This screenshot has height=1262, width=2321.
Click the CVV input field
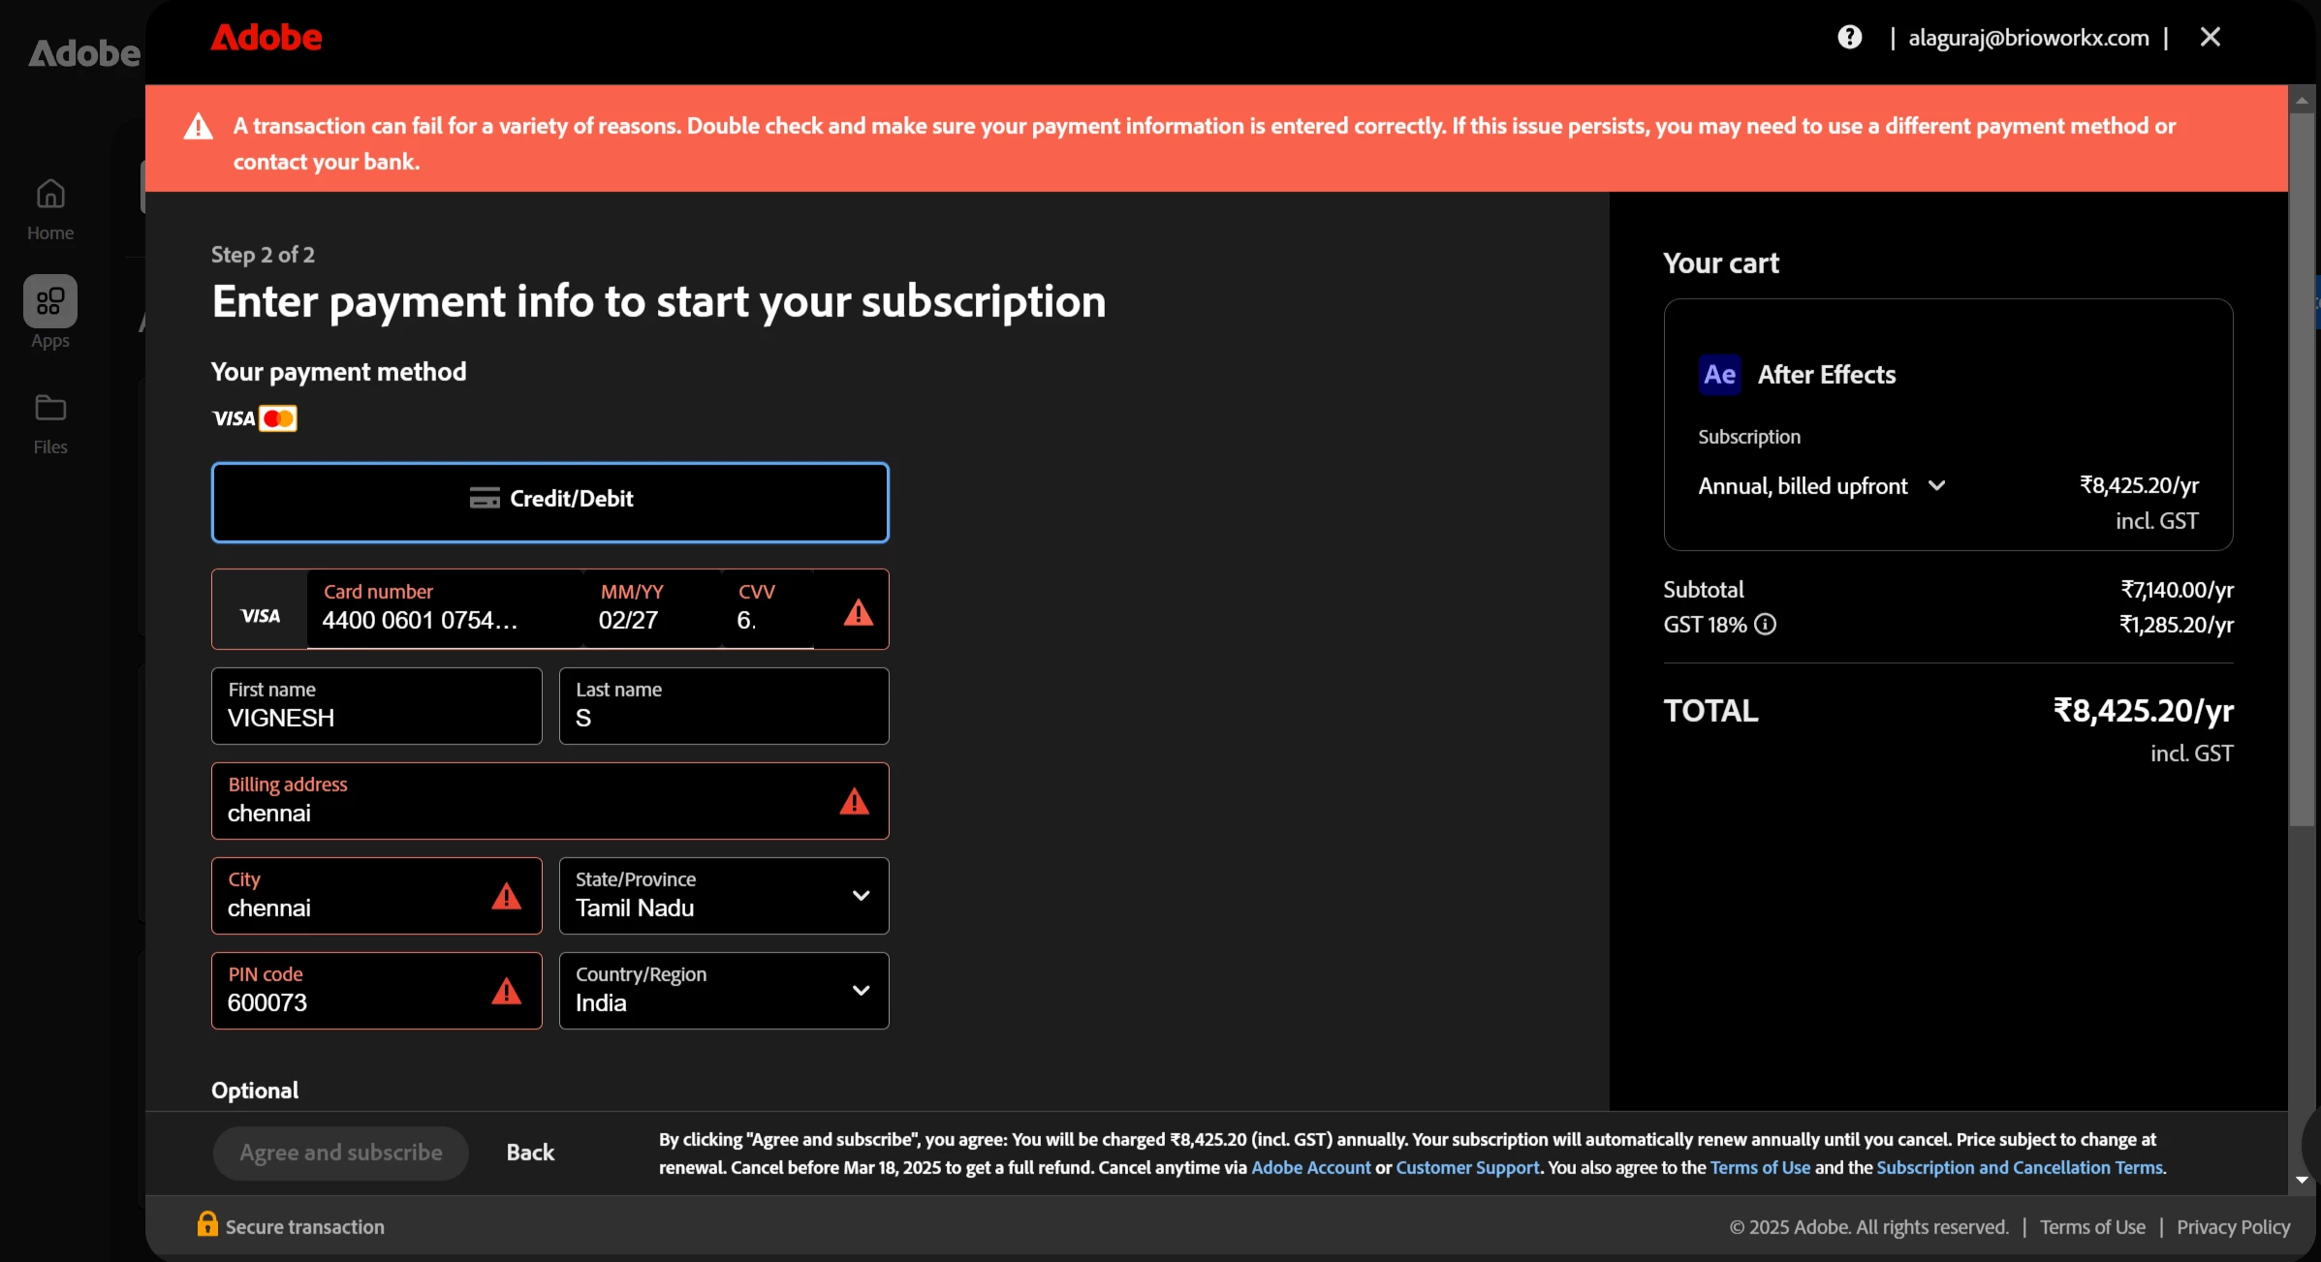coord(768,620)
